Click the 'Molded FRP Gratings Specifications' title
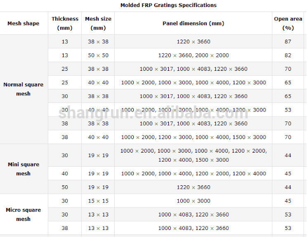This screenshot has width=307, height=237. (168, 5)
